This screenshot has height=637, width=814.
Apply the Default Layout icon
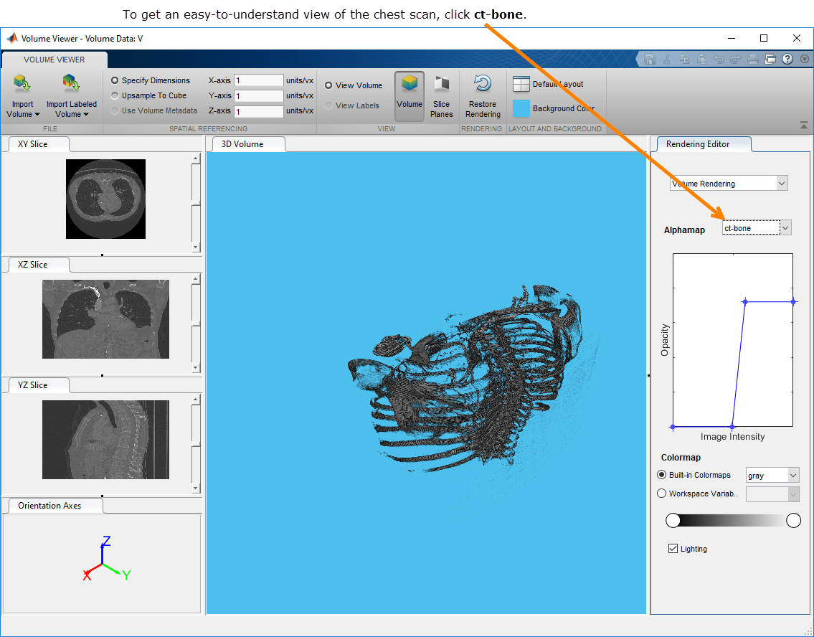(x=521, y=84)
